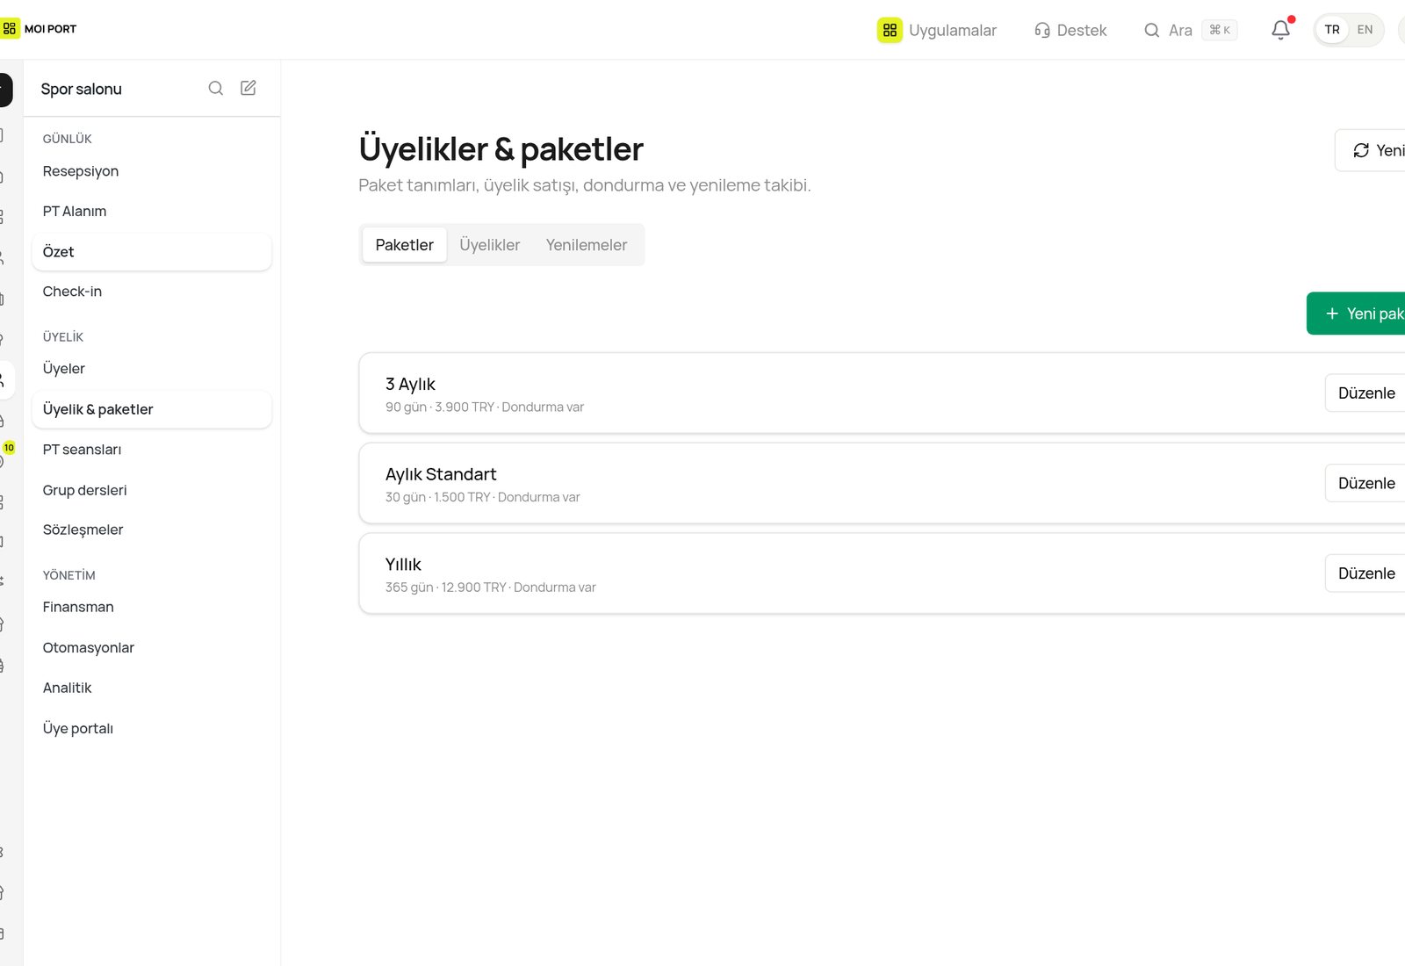Image resolution: width=1405 pixels, height=966 pixels.
Task: Go to PT Alanım menu item
Action: pos(151,212)
